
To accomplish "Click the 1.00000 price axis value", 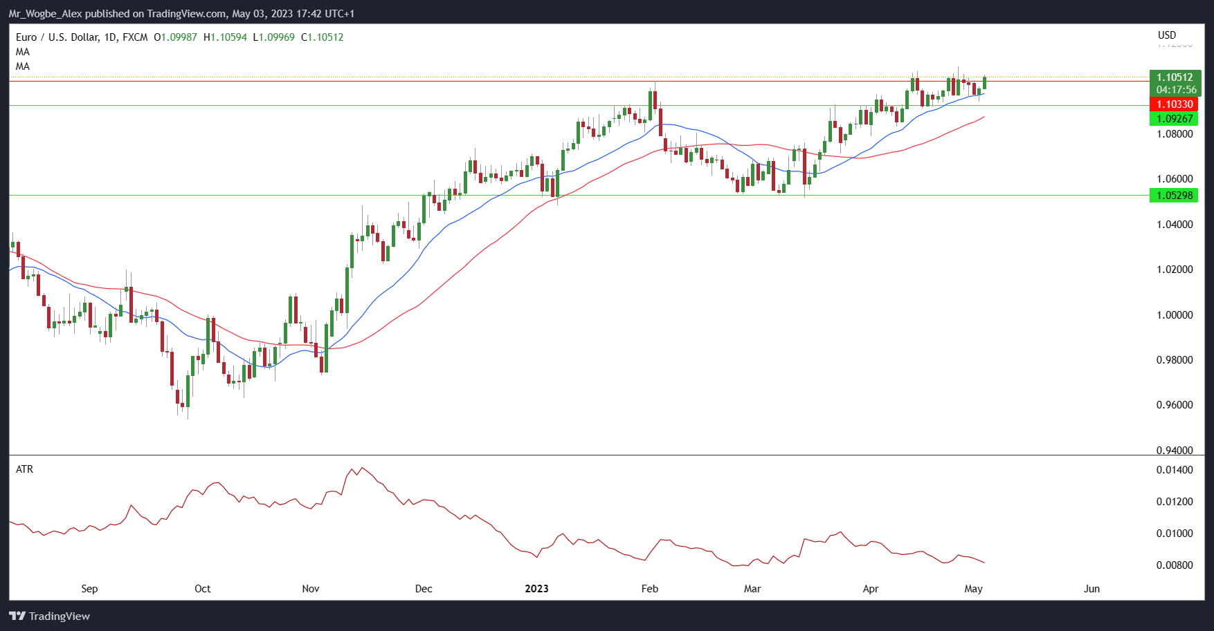I will 1175,315.
